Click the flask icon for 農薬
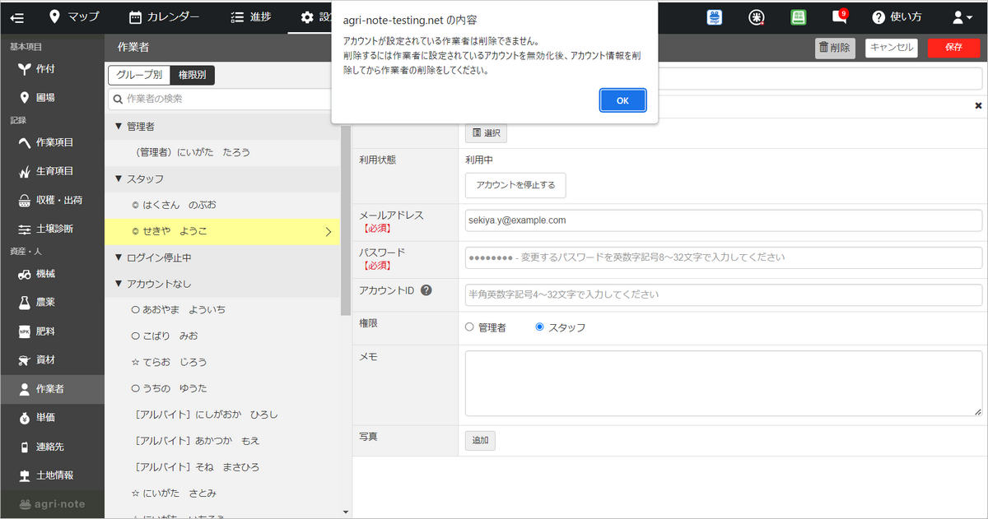Image resolution: width=988 pixels, height=519 pixels. pyautogui.click(x=25, y=303)
